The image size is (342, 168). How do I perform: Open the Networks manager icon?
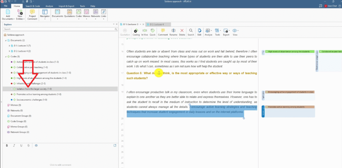pyautogui.click(x=96, y=12)
